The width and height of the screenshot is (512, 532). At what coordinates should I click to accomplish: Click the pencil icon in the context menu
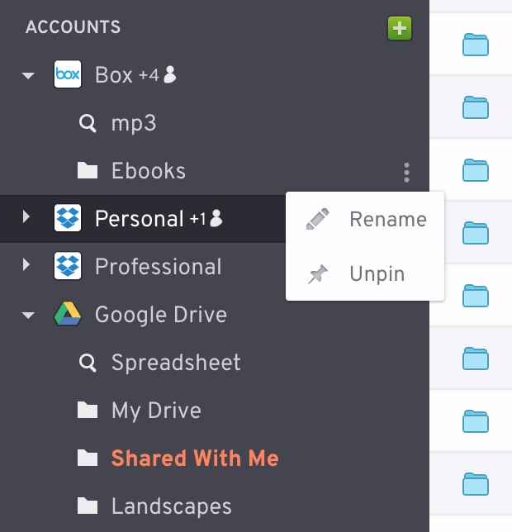click(x=317, y=219)
